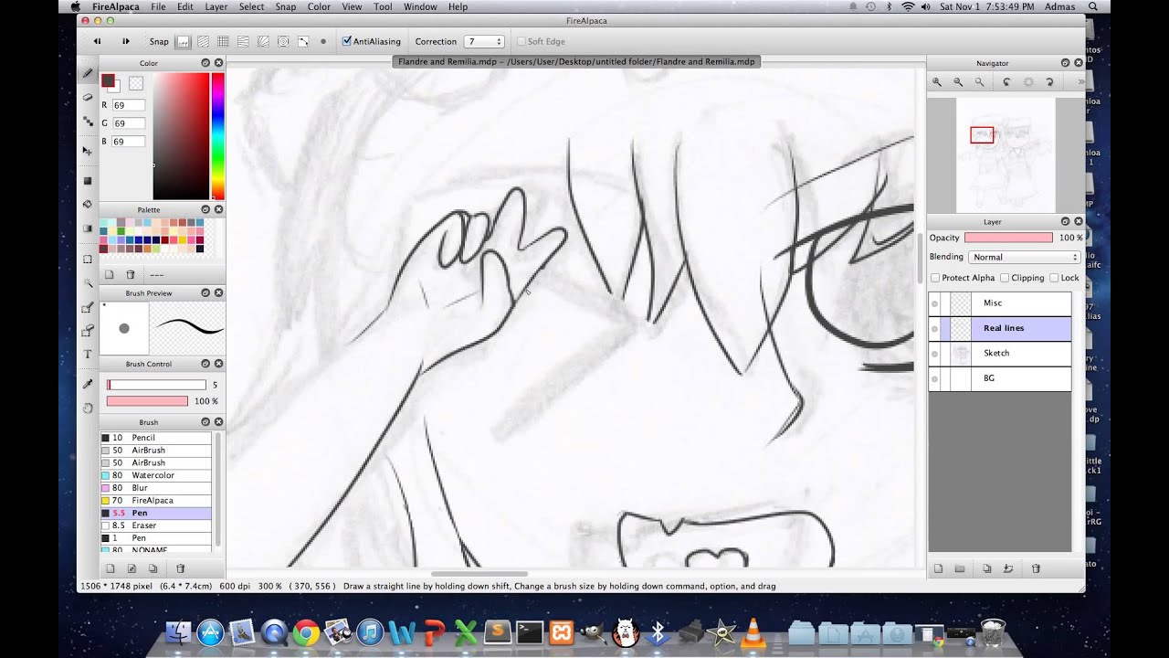
Task: Add new brush icon in Brush panel
Action: [110, 568]
